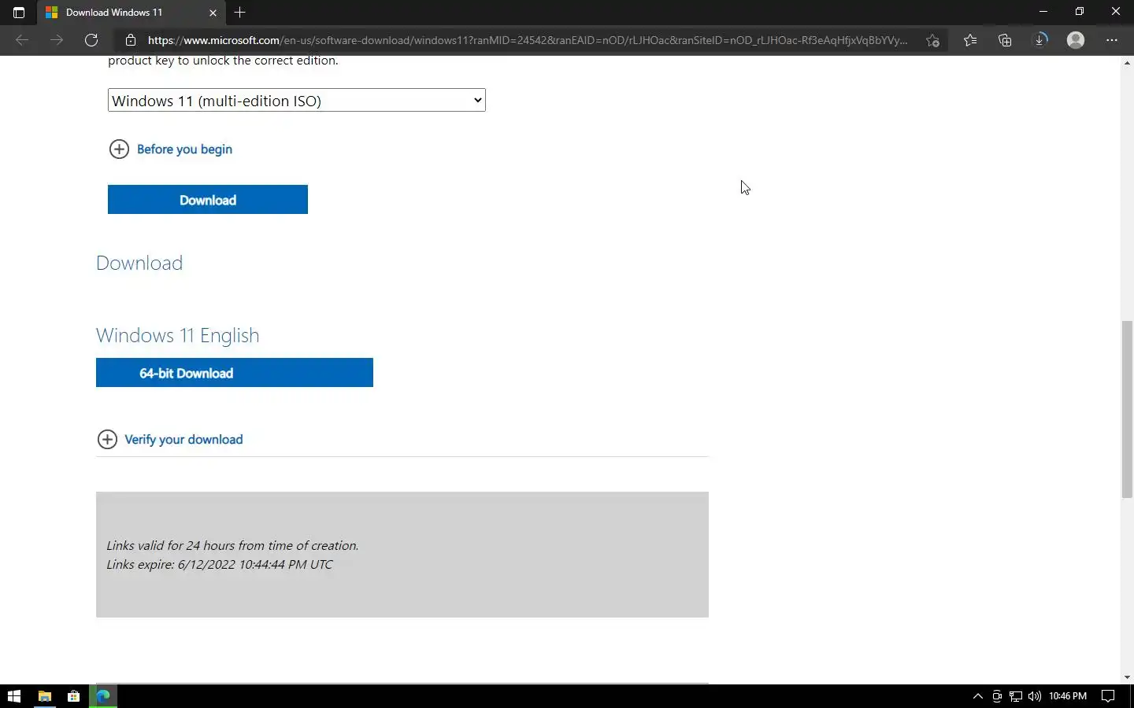Show hidden system tray icons
This screenshot has width=1134, height=708.
(x=978, y=696)
